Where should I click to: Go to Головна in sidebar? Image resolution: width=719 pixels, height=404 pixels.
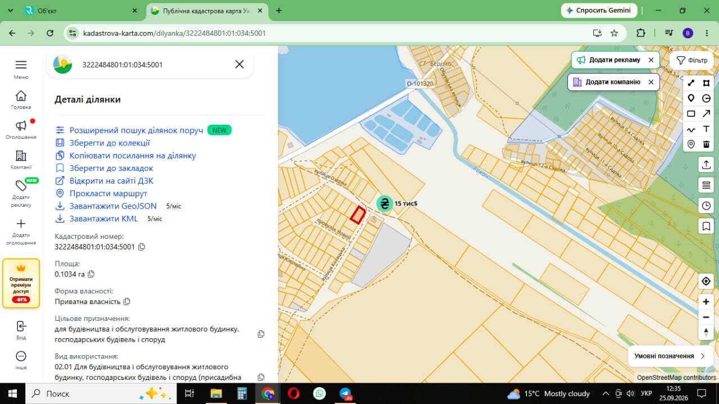point(21,99)
